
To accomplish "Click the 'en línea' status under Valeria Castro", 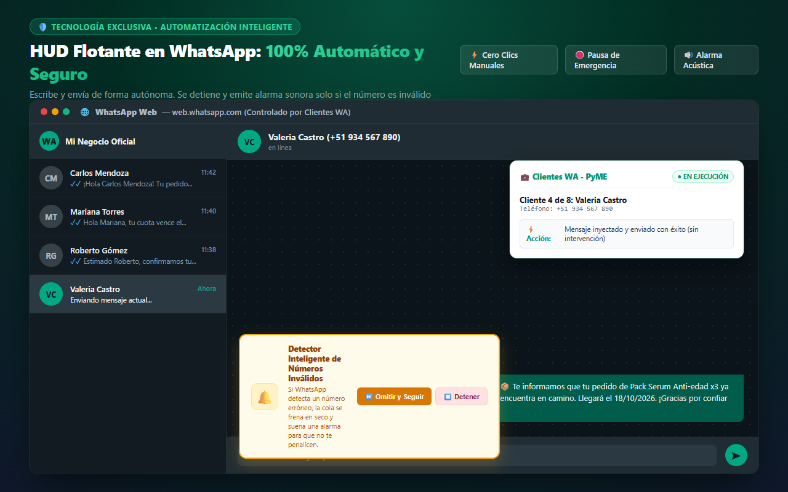I will (280, 148).
